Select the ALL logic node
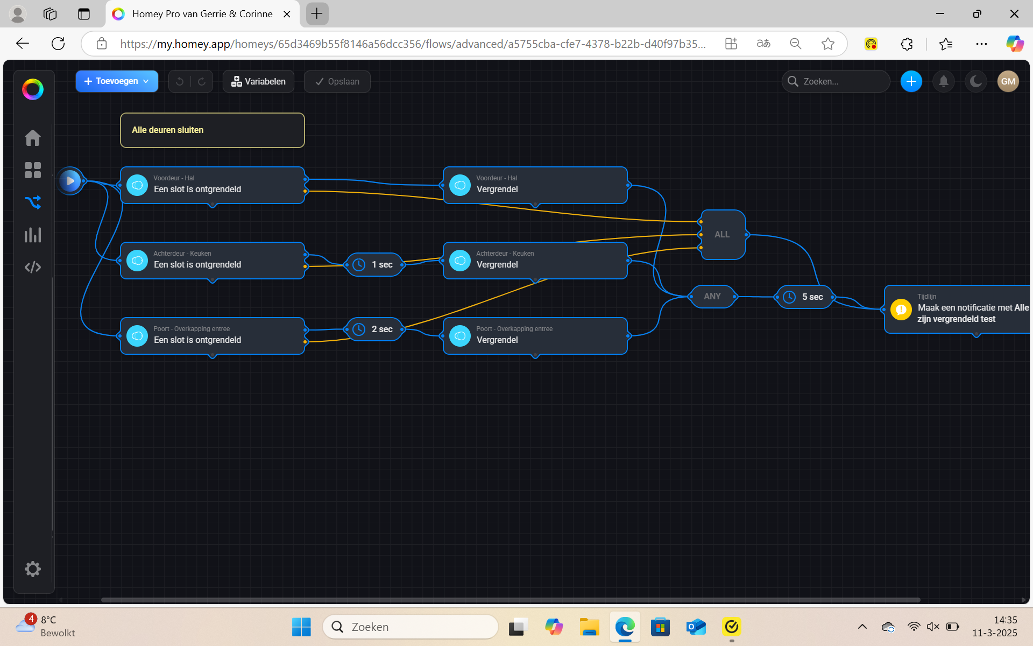This screenshot has width=1033, height=646. [723, 235]
